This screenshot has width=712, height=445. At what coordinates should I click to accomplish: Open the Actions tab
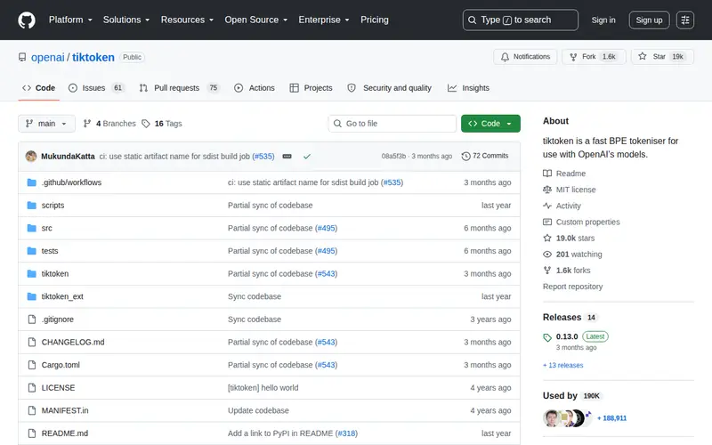(x=255, y=88)
